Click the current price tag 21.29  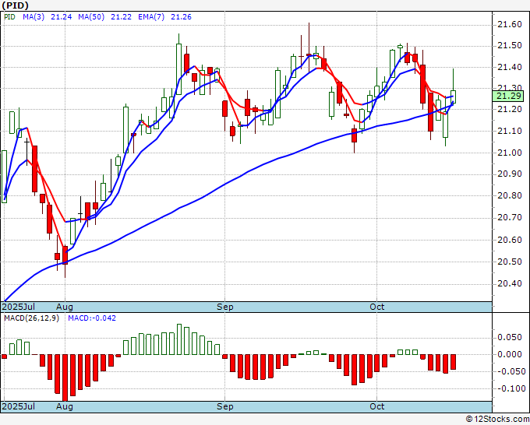[507, 96]
